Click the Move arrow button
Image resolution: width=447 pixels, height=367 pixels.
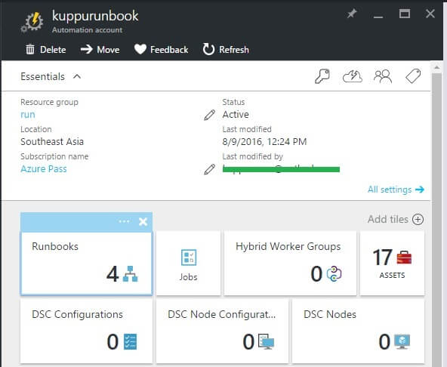(100, 50)
